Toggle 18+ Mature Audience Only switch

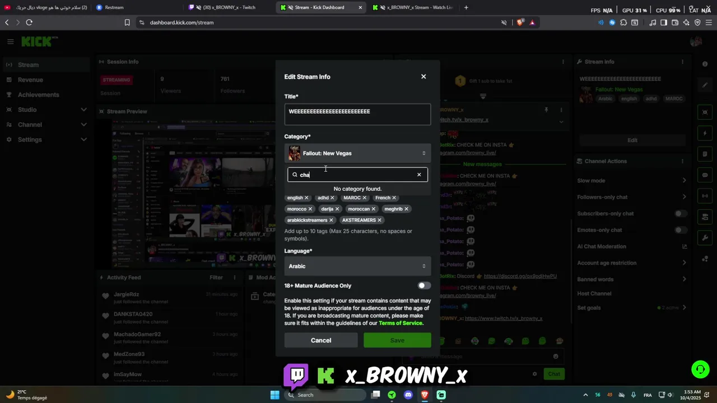tap(424, 285)
